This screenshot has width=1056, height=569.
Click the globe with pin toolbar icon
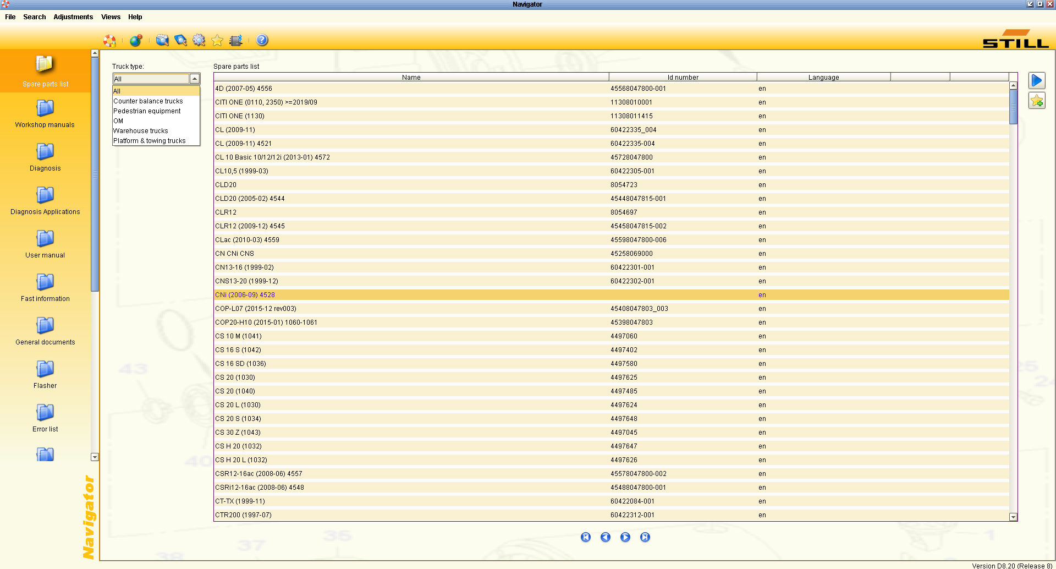[136, 40]
